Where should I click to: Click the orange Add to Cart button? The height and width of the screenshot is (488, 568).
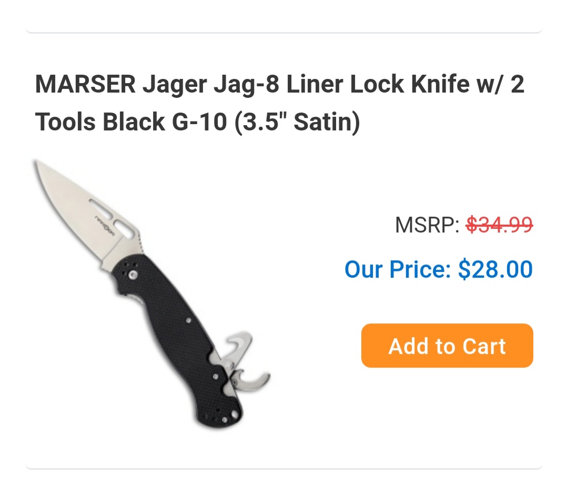pos(447,345)
